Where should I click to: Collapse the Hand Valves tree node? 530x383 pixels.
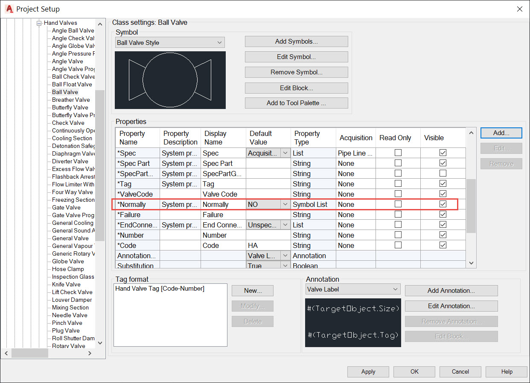tap(40, 23)
